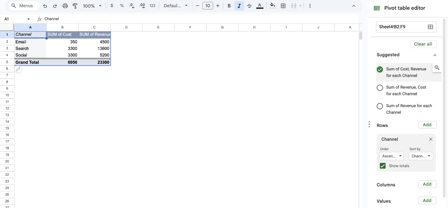Screen dimensions: 448x208
Task: Select the SUM of Cost header cell
Action: pyautogui.click(x=62, y=34)
